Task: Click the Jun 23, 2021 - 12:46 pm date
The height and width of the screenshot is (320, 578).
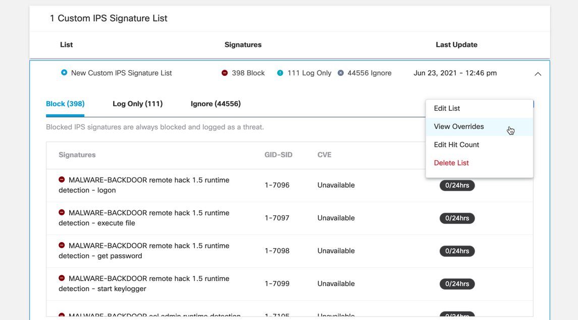Action: tap(455, 73)
